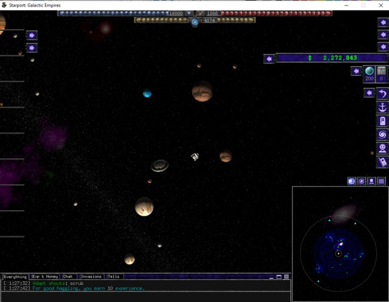
Task: Click the blue warp swirl emblem near 4574
Action: 195,22
